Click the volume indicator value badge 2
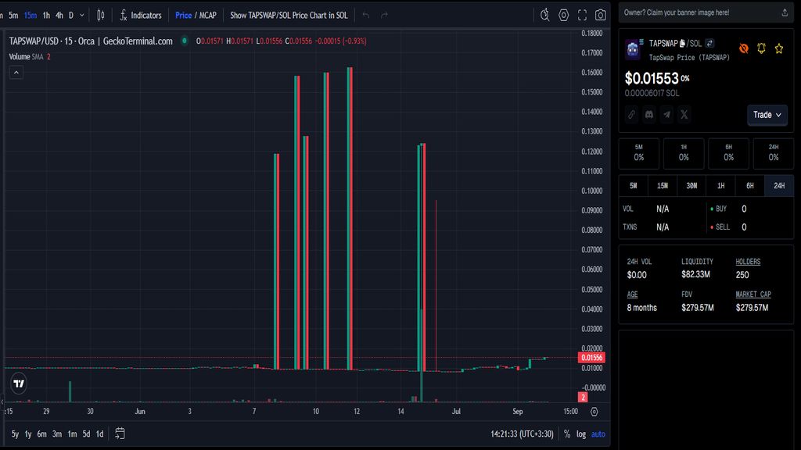801x450 pixels. (x=582, y=397)
